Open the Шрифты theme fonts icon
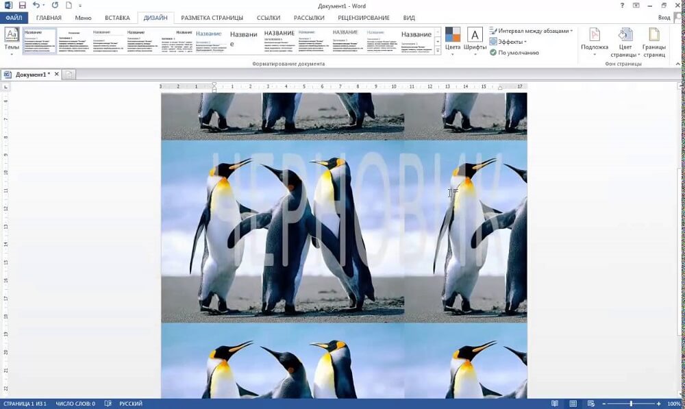The height and width of the screenshot is (409, 685). [475, 40]
